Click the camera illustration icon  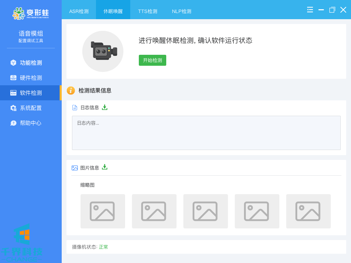tap(103, 51)
